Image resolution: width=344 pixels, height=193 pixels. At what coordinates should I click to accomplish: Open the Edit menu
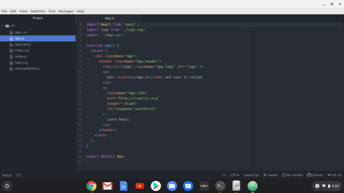pyautogui.click(x=13, y=11)
